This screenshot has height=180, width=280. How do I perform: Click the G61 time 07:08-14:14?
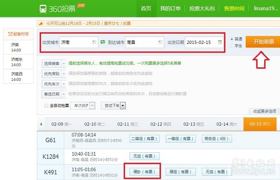(x=84, y=135)
